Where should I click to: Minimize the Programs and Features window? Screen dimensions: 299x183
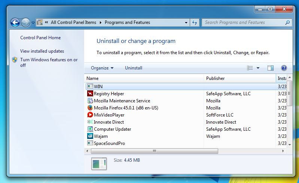(260, 9)
